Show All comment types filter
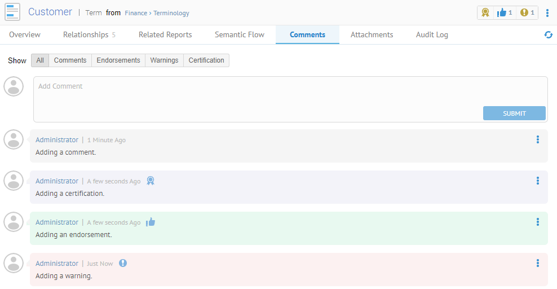The height and width of the screenshot is (289, 557). click(40, 60)
